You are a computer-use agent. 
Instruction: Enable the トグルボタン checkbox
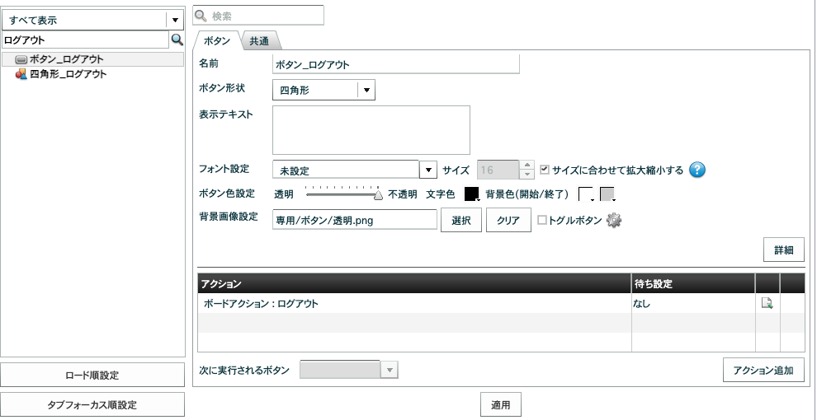(542, 220)
